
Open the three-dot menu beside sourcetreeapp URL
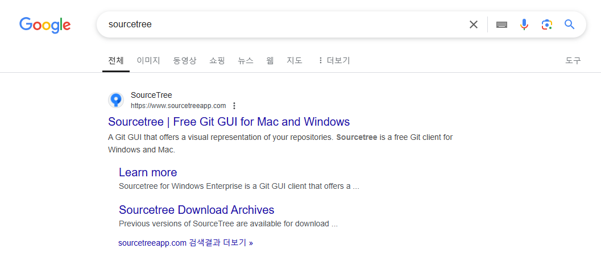click(235, 106)
